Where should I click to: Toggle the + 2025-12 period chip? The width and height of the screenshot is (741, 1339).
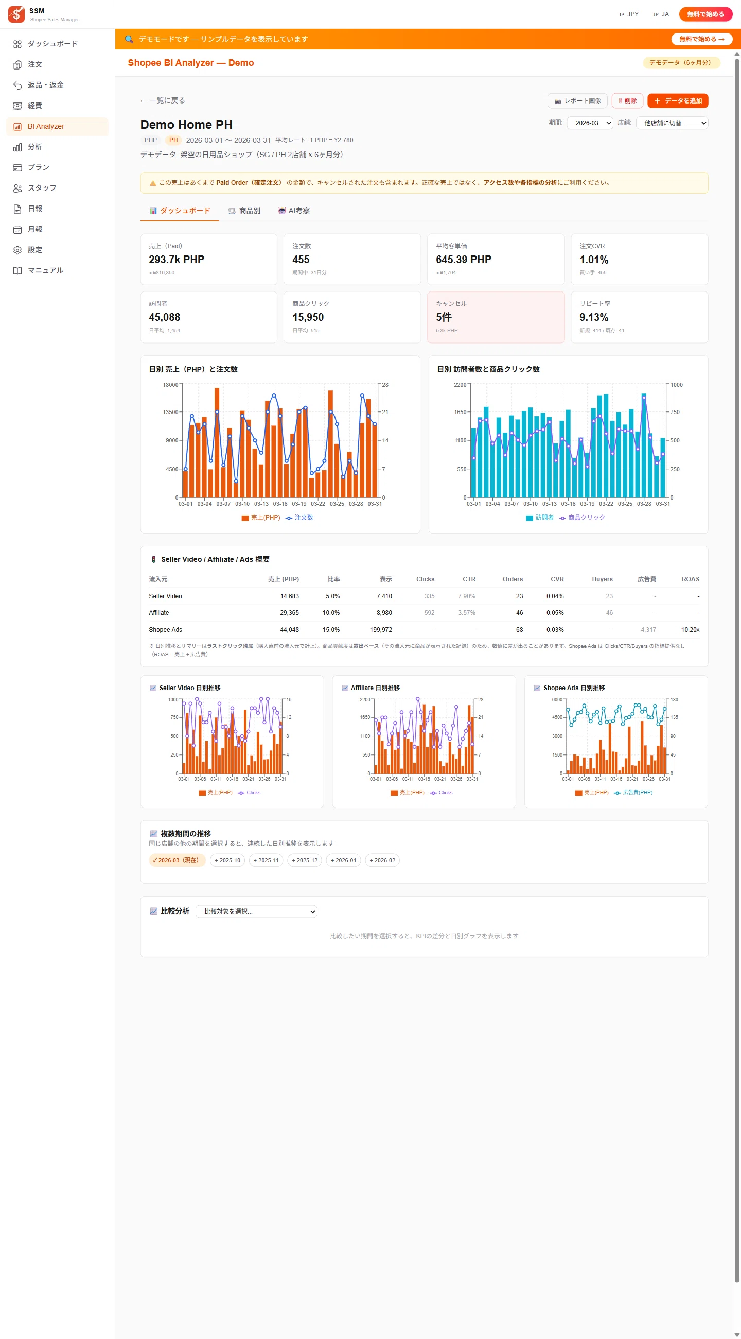pos(304,860)
